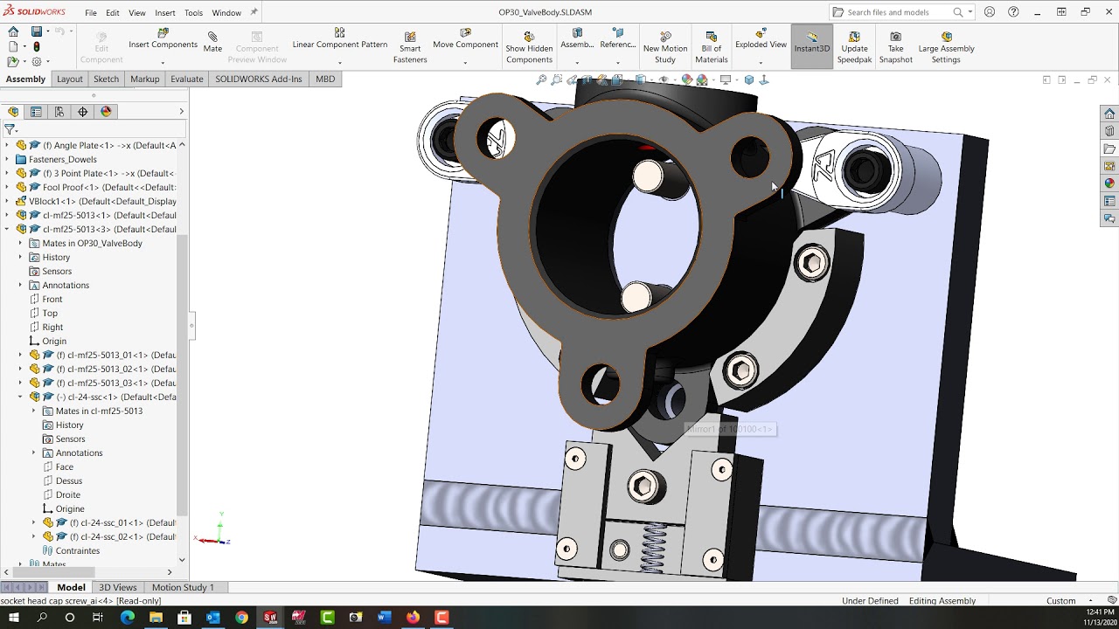Switch to SOLIDWORKS Add-Ins tab
The width and height of the screenshot is (1119, 629).
click(x=259, y=79)
